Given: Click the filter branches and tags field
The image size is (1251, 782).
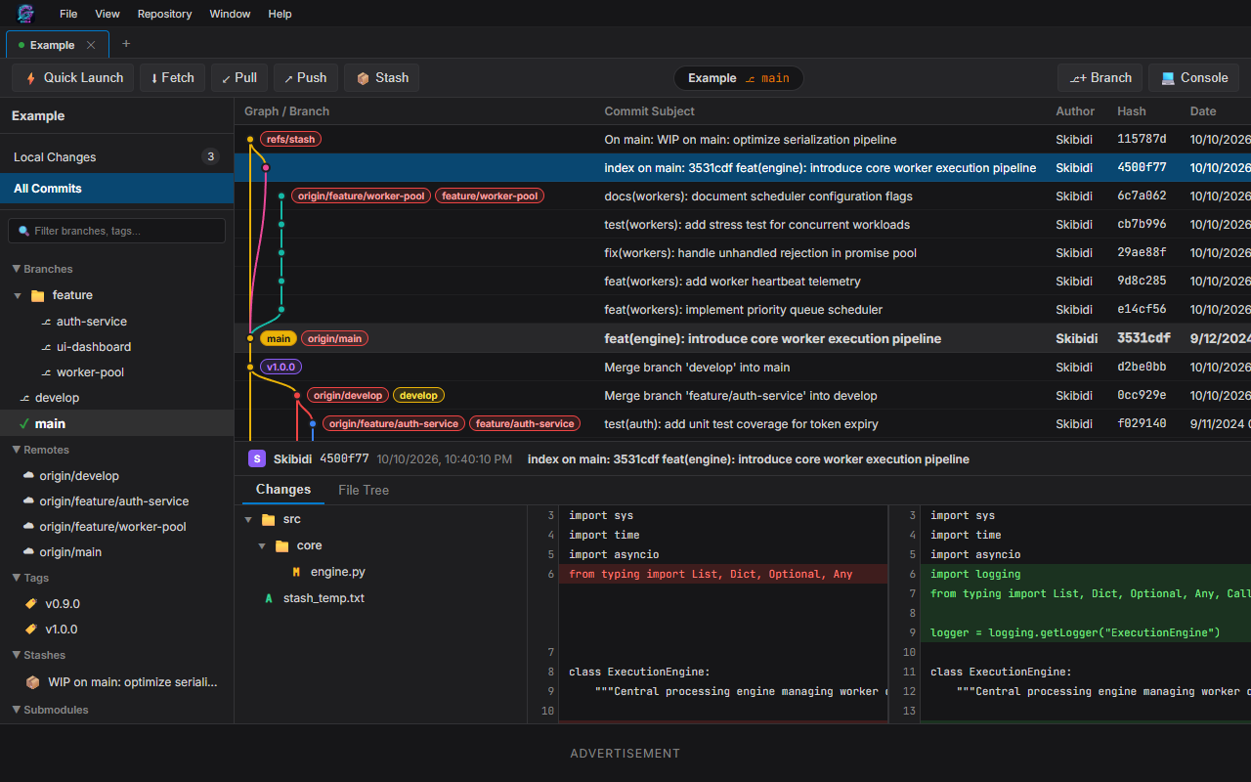Looking at the screenshot, I should pos(117,231).
